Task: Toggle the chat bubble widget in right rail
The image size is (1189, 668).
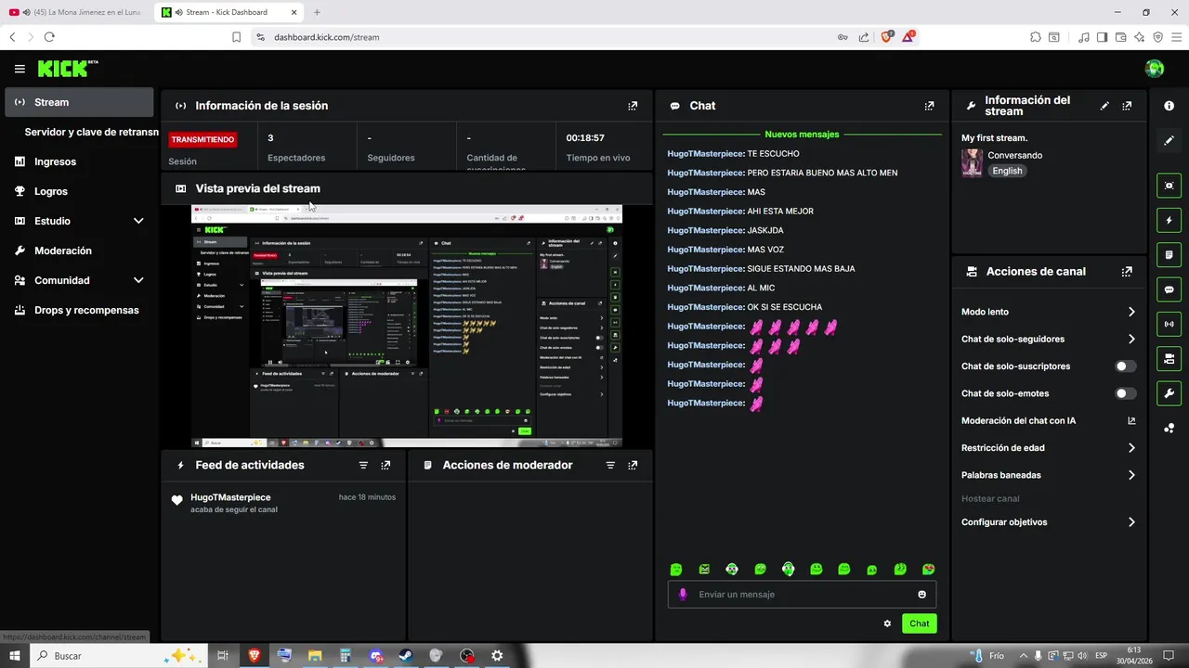Action: pos(1169,289)
